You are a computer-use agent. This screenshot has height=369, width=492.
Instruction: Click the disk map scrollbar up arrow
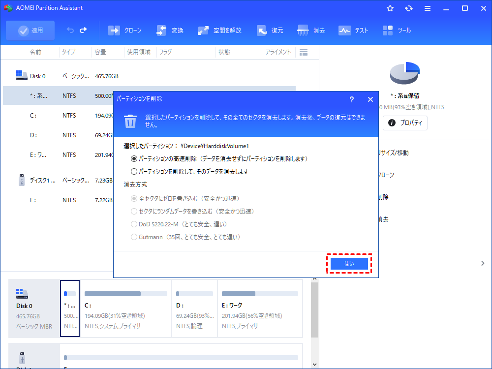click(314, 279)
